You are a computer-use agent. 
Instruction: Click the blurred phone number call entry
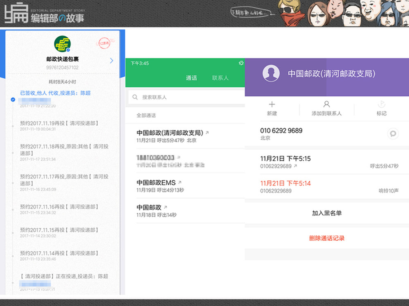191,161
